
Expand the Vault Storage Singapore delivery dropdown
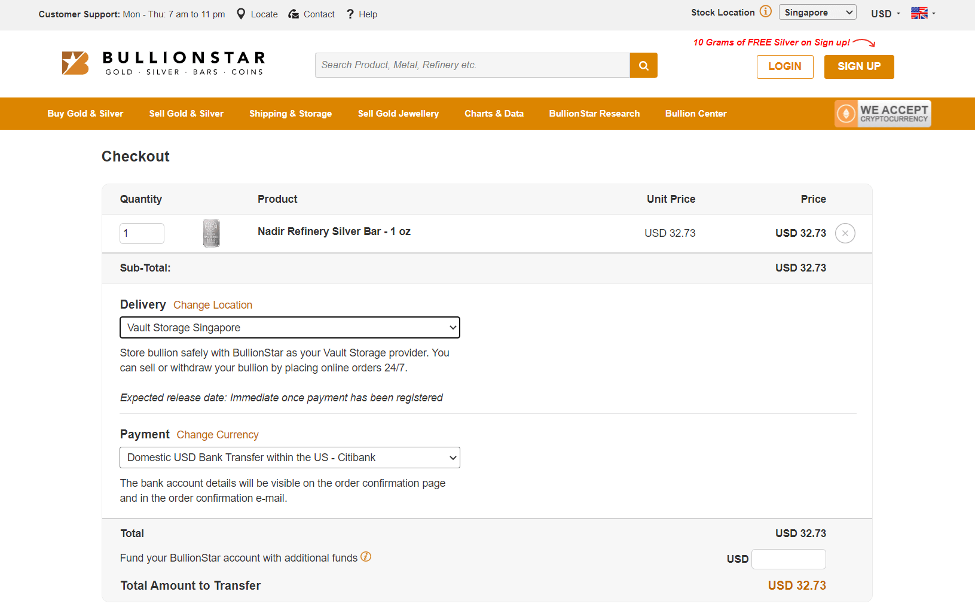point(290,328)
